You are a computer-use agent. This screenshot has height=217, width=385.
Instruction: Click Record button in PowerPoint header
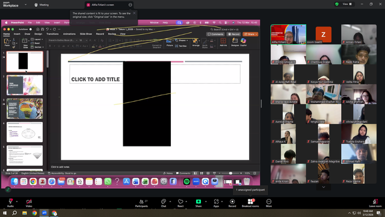[x=233, y=34]
